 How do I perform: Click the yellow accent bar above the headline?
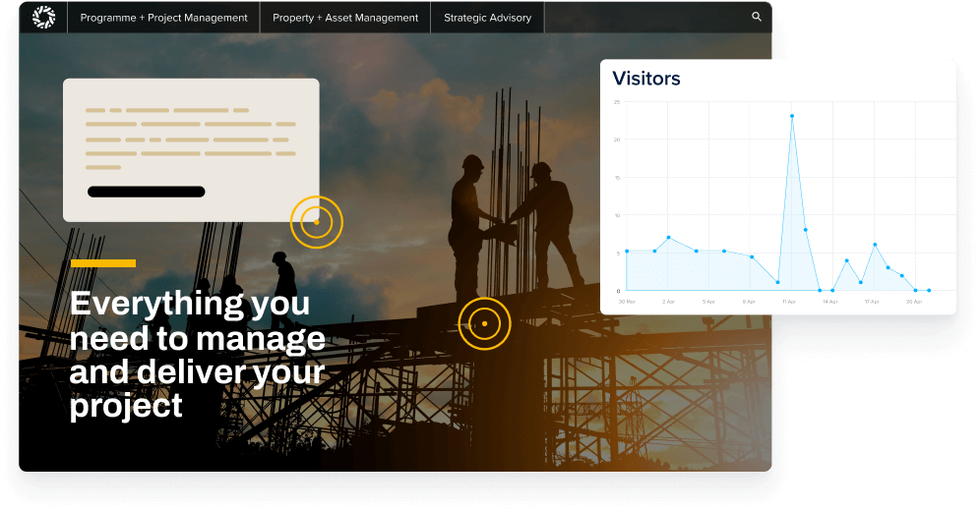tap(102, 263)
